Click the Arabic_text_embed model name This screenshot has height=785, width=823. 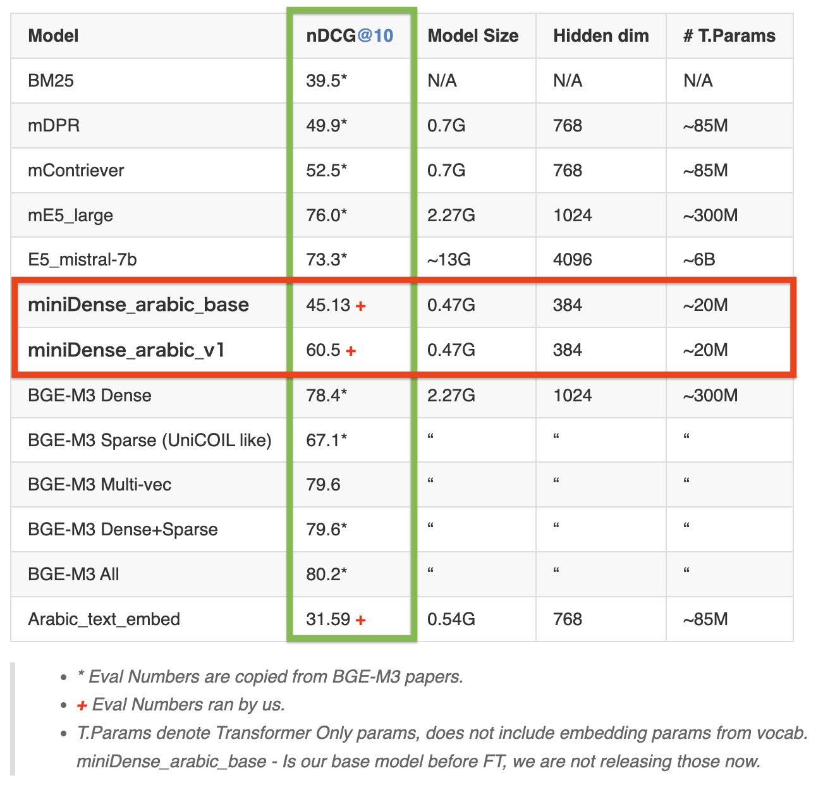[104, 619]
